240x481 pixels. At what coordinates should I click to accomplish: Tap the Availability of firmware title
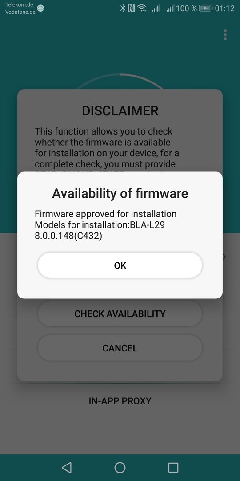120,194
